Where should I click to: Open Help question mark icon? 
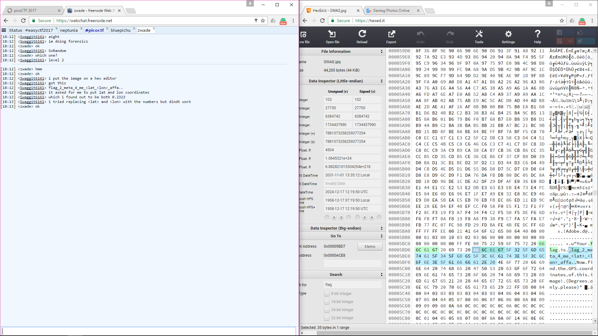point(538,34)
